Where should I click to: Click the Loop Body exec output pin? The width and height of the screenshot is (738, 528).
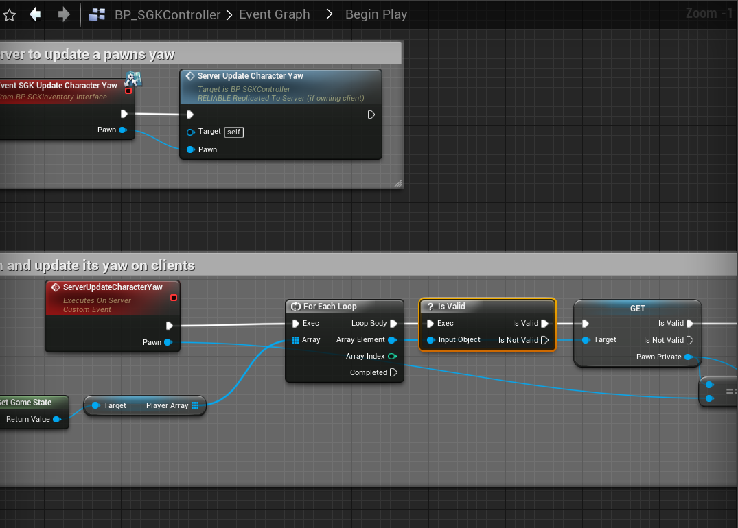click(x=393, y=324)
